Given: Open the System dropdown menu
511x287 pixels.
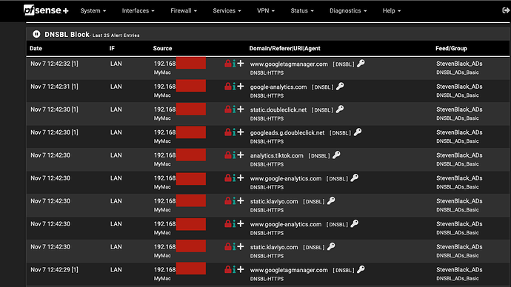Looking at the screenshot, I should click(x=93, y=11).
